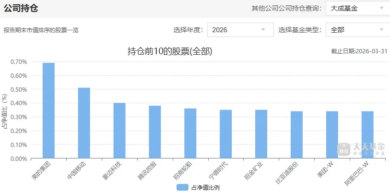Click the 0.30% y-axis value
The width and height of the screenshot is (390, 194).
point(19,117)
